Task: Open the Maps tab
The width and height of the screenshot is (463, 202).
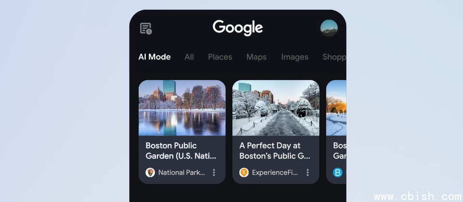Action: tap(256, 57)
